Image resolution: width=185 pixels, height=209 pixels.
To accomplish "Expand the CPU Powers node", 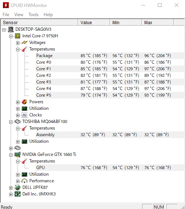I will tap(18, 102).
